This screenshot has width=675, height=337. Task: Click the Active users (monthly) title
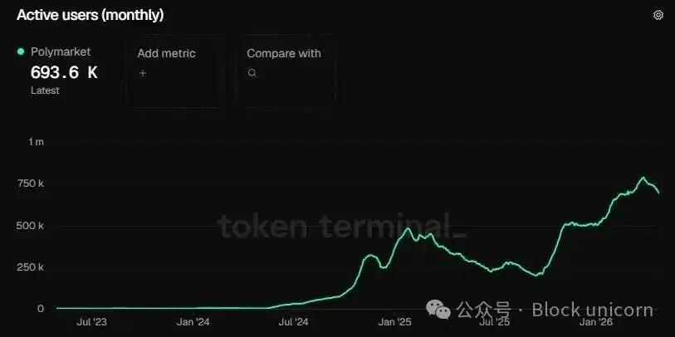tap(90, 15)
